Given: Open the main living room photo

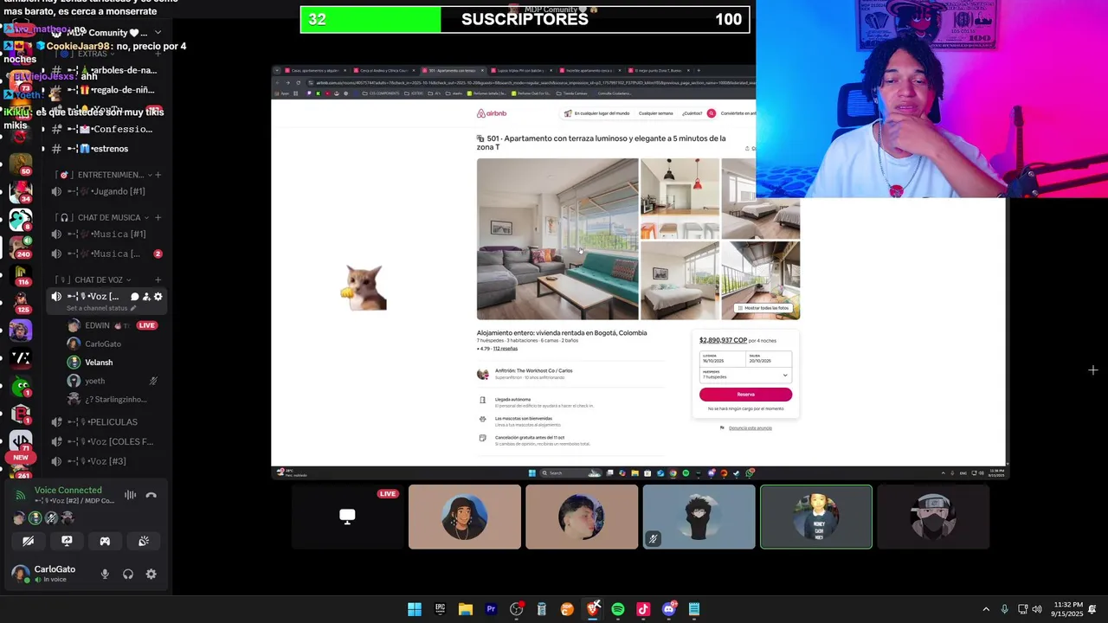Looking at the screenshot, I should (x=557, y=239).
